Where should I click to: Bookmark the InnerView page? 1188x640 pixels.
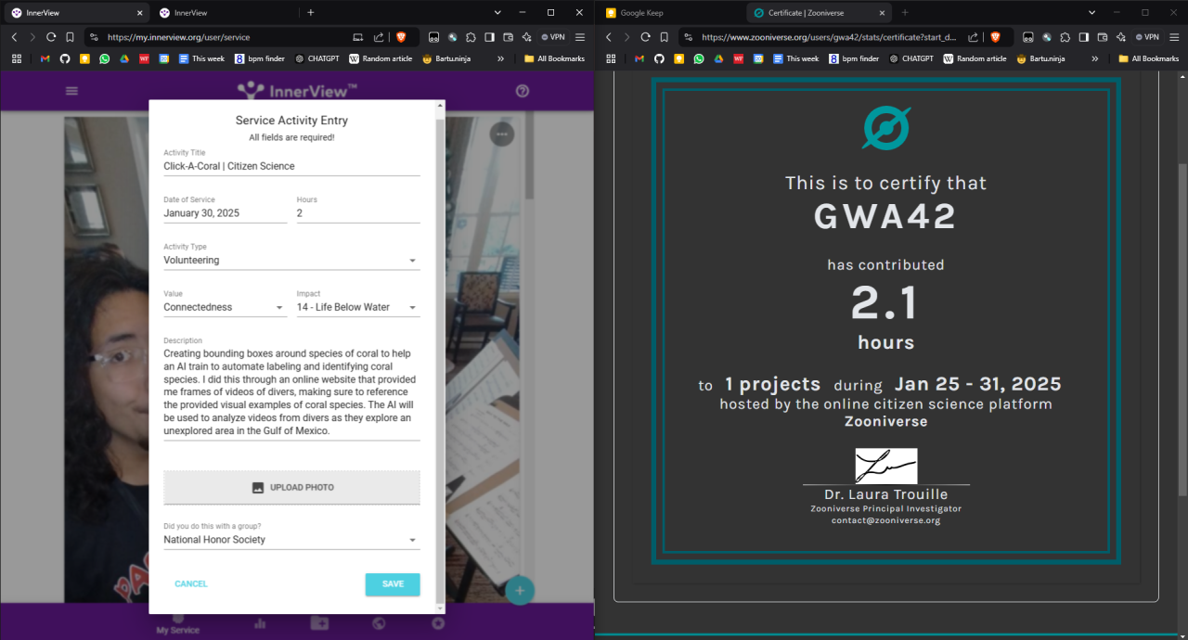pos(70,37)
